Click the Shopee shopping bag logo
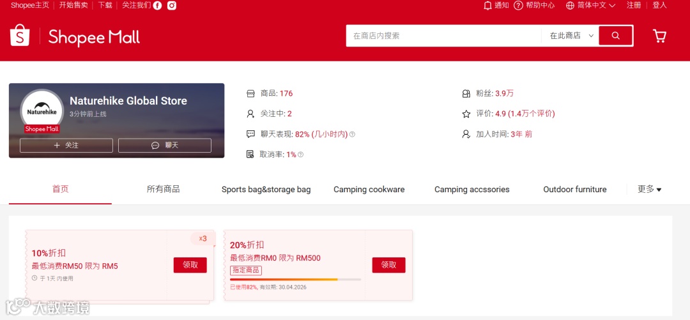This screenshot has height=320, width=690. (x=20, y=35)
